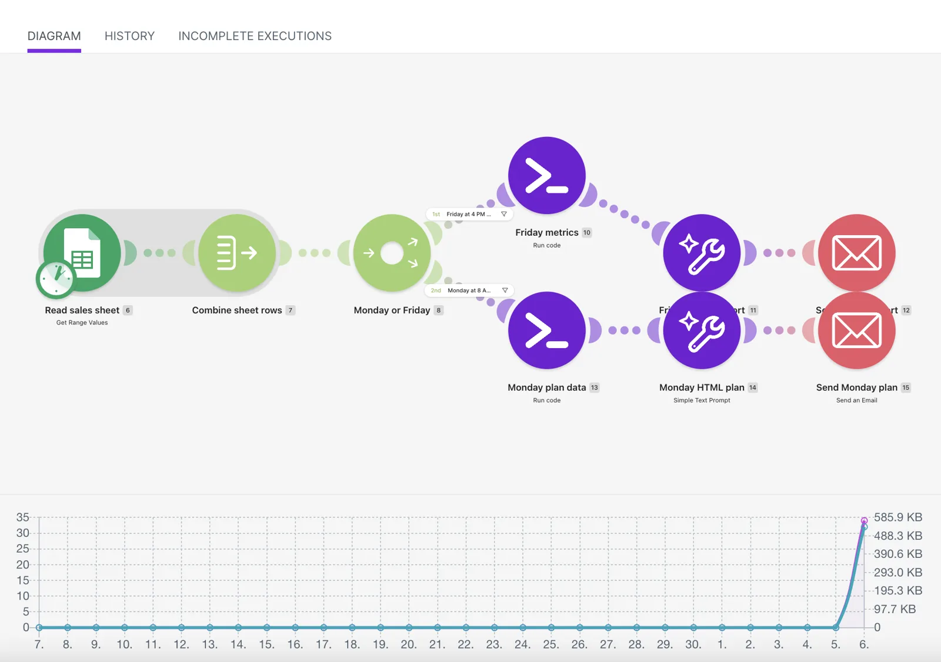Click connector dots between Monday plan data and HTML plan
The height and width of the screenshot is (662, 941).
point(625,330)
